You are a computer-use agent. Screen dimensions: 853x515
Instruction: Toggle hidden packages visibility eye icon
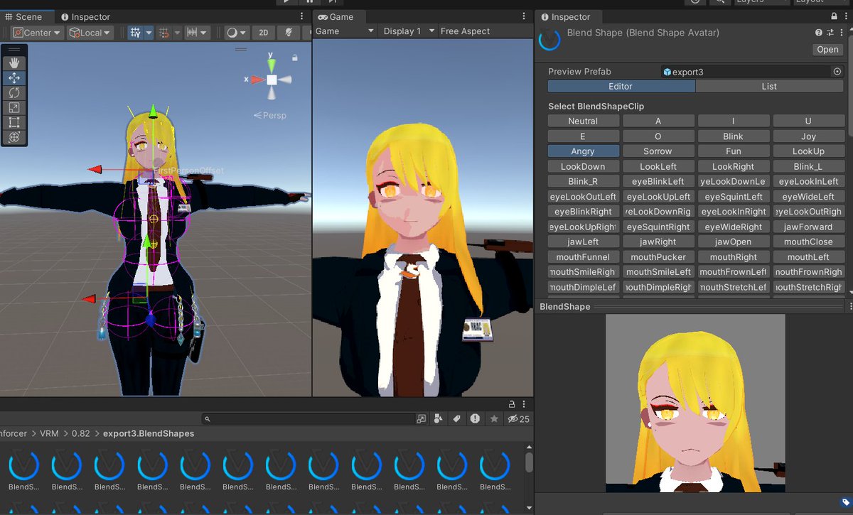519,419
